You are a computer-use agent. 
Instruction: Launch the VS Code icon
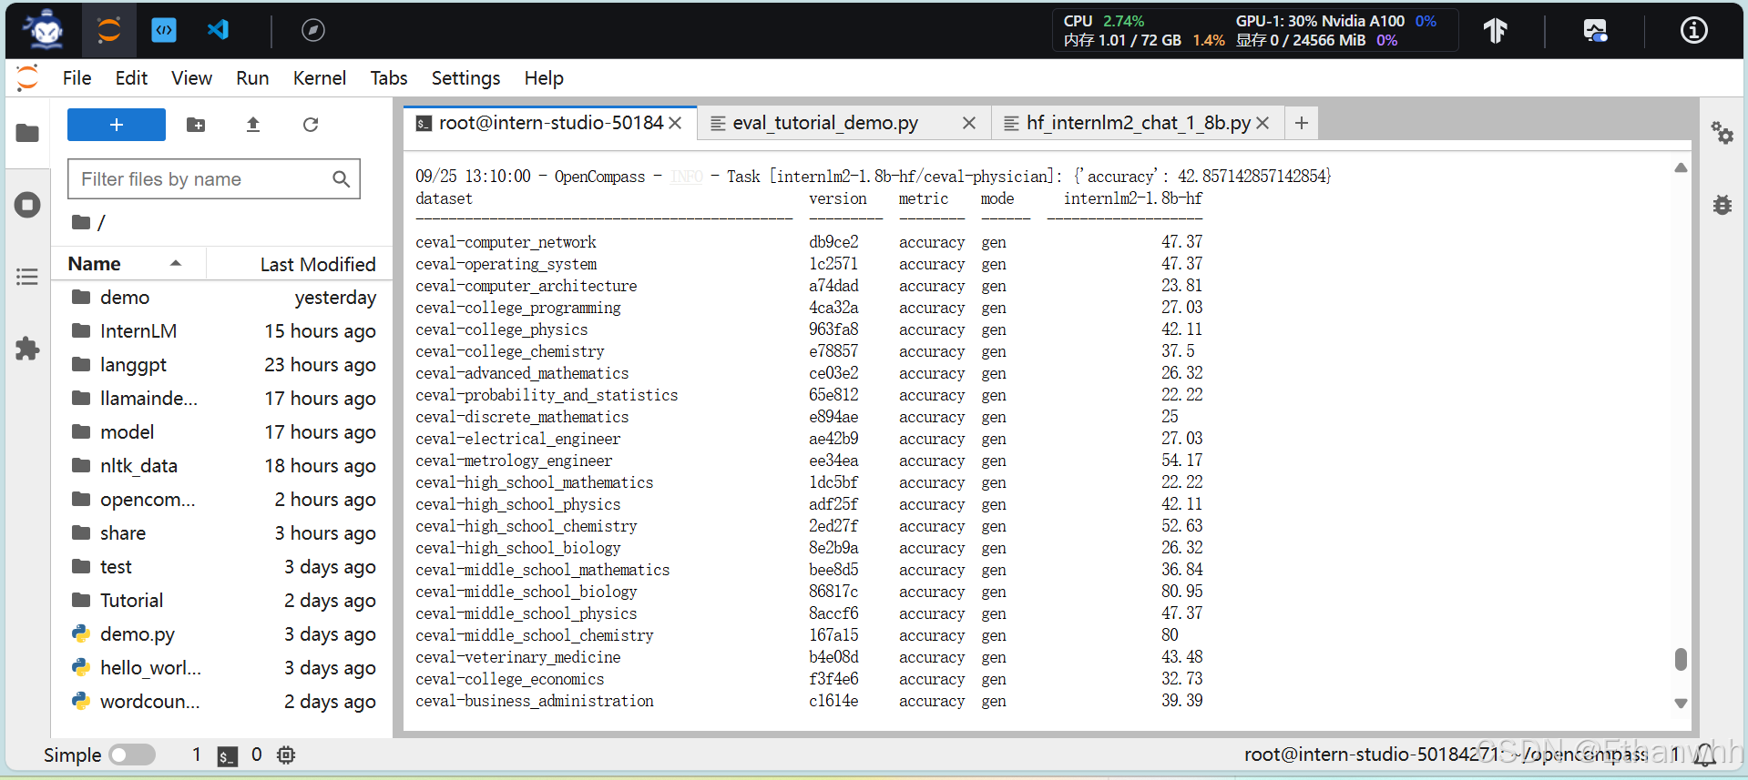tap(218, 30)
